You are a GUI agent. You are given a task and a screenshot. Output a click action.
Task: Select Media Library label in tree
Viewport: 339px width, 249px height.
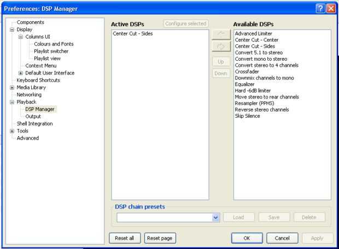pyautogui.click(x=31, y=88)
